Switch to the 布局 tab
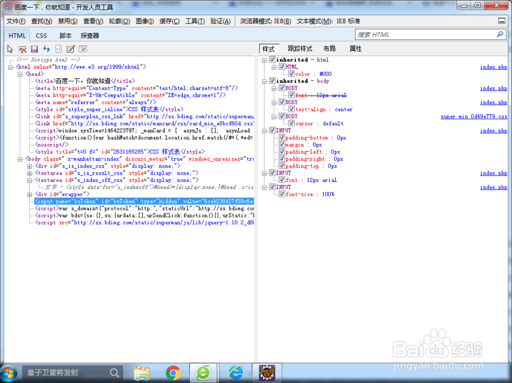The image size is (512, 383). pyautogui.click(x=329, y=49)
